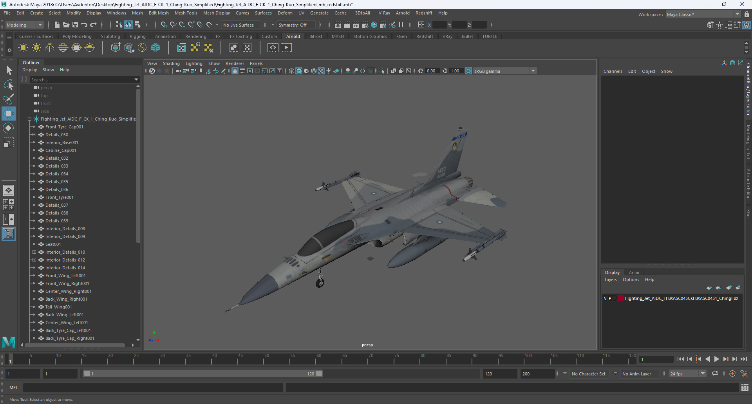Activate the Select tool arrow in the toolbox
The height and width of the screenshot is (404, 752).
coord(9,70)
